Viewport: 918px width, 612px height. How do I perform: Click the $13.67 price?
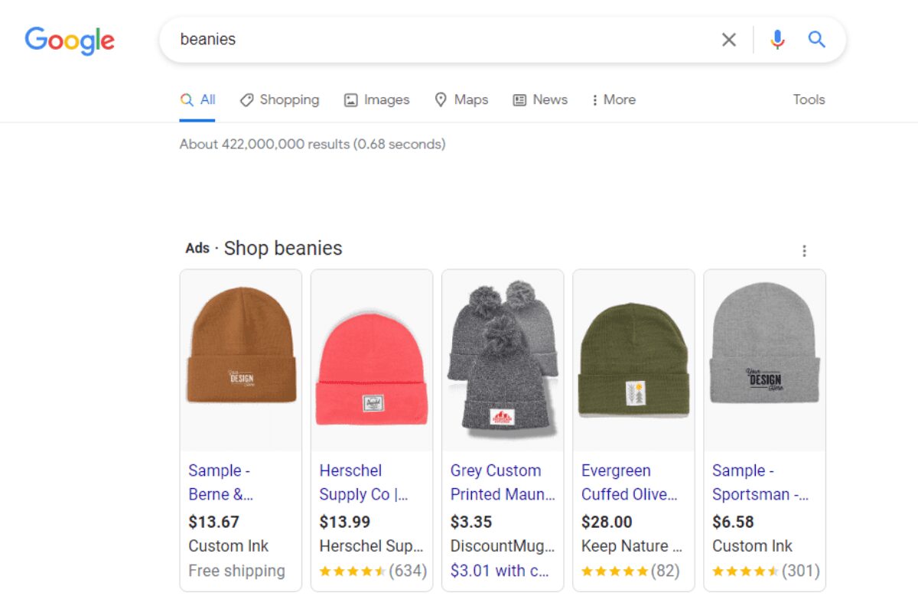214,522
